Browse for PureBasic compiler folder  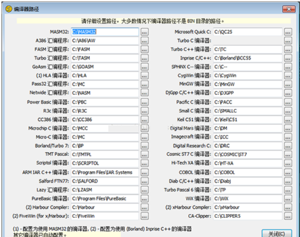(x=144, y=199)
